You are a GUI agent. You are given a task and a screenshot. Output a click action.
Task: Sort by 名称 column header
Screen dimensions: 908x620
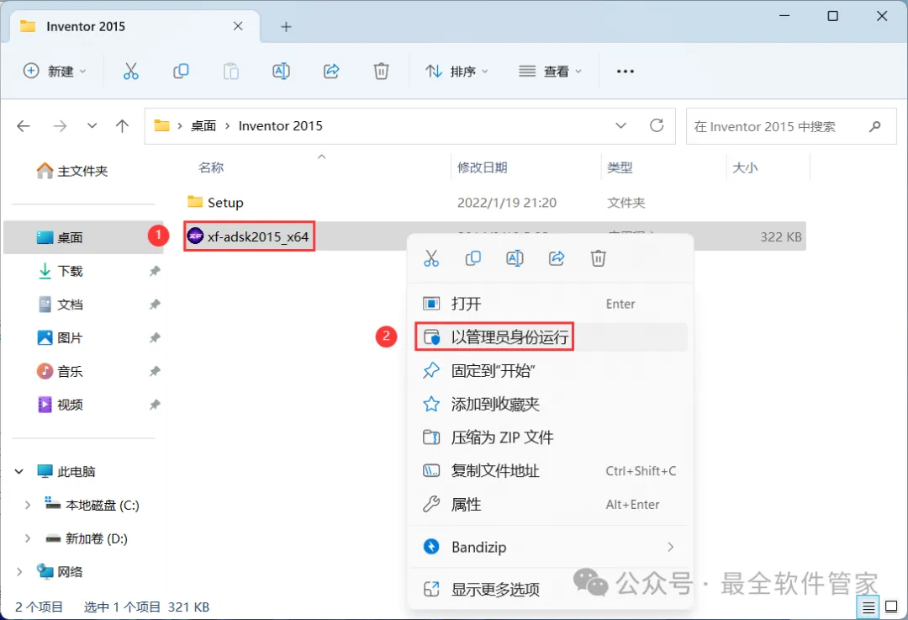pos(211,168)
